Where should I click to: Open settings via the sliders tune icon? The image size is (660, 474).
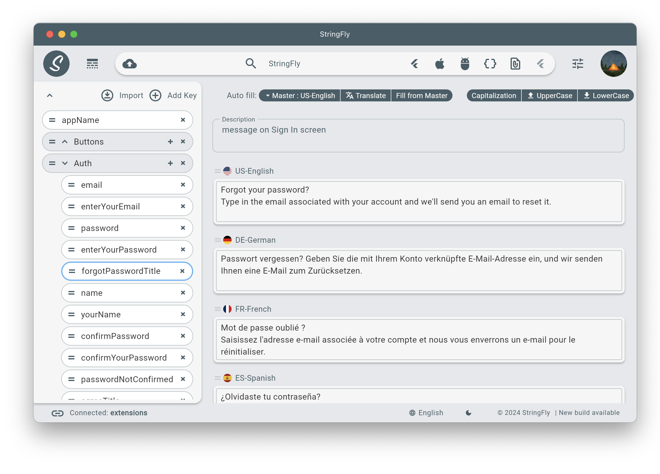click(x=578, y=64)
